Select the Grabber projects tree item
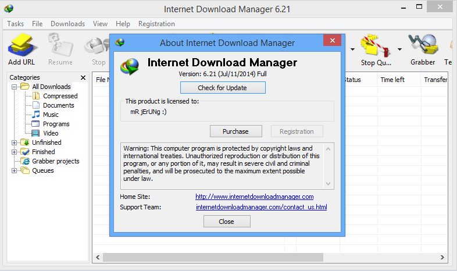The width and height of the screenshot is (457, 271). (x=56, y=161)
